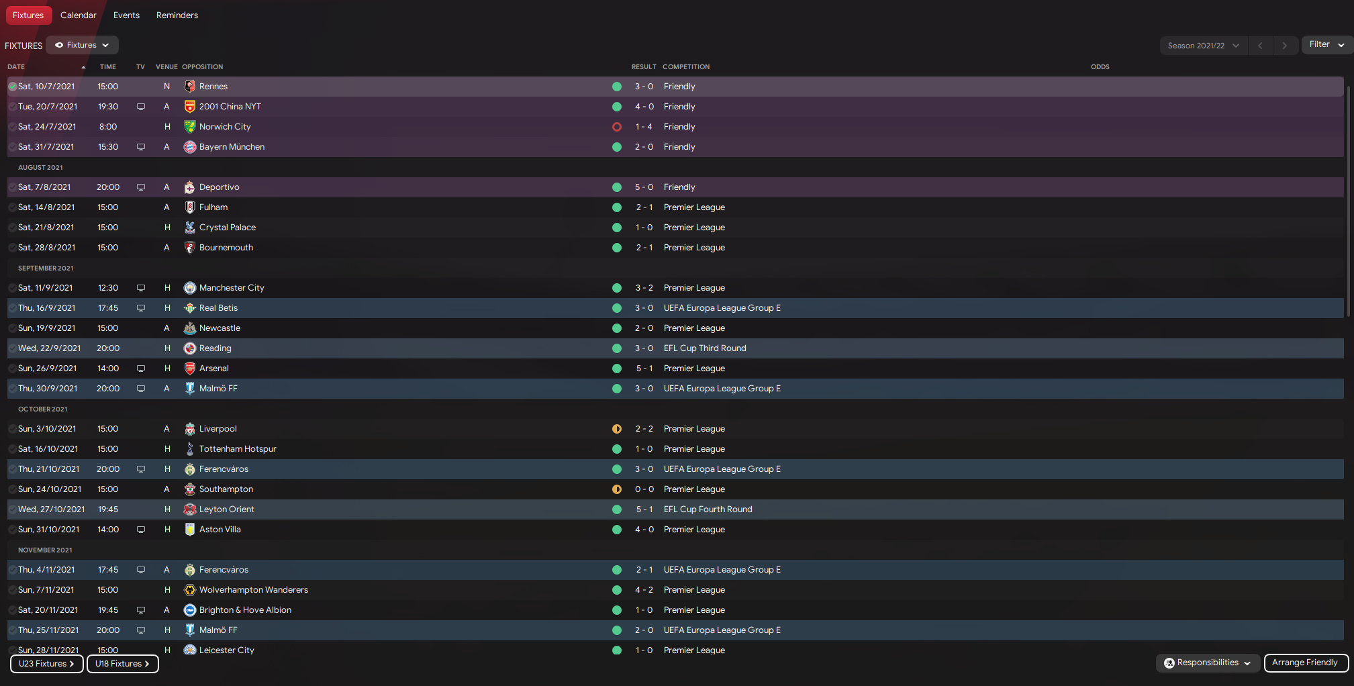Click the red loss indicator for Norwich City
Viewport: 1354px width, 686px height.
617,127
